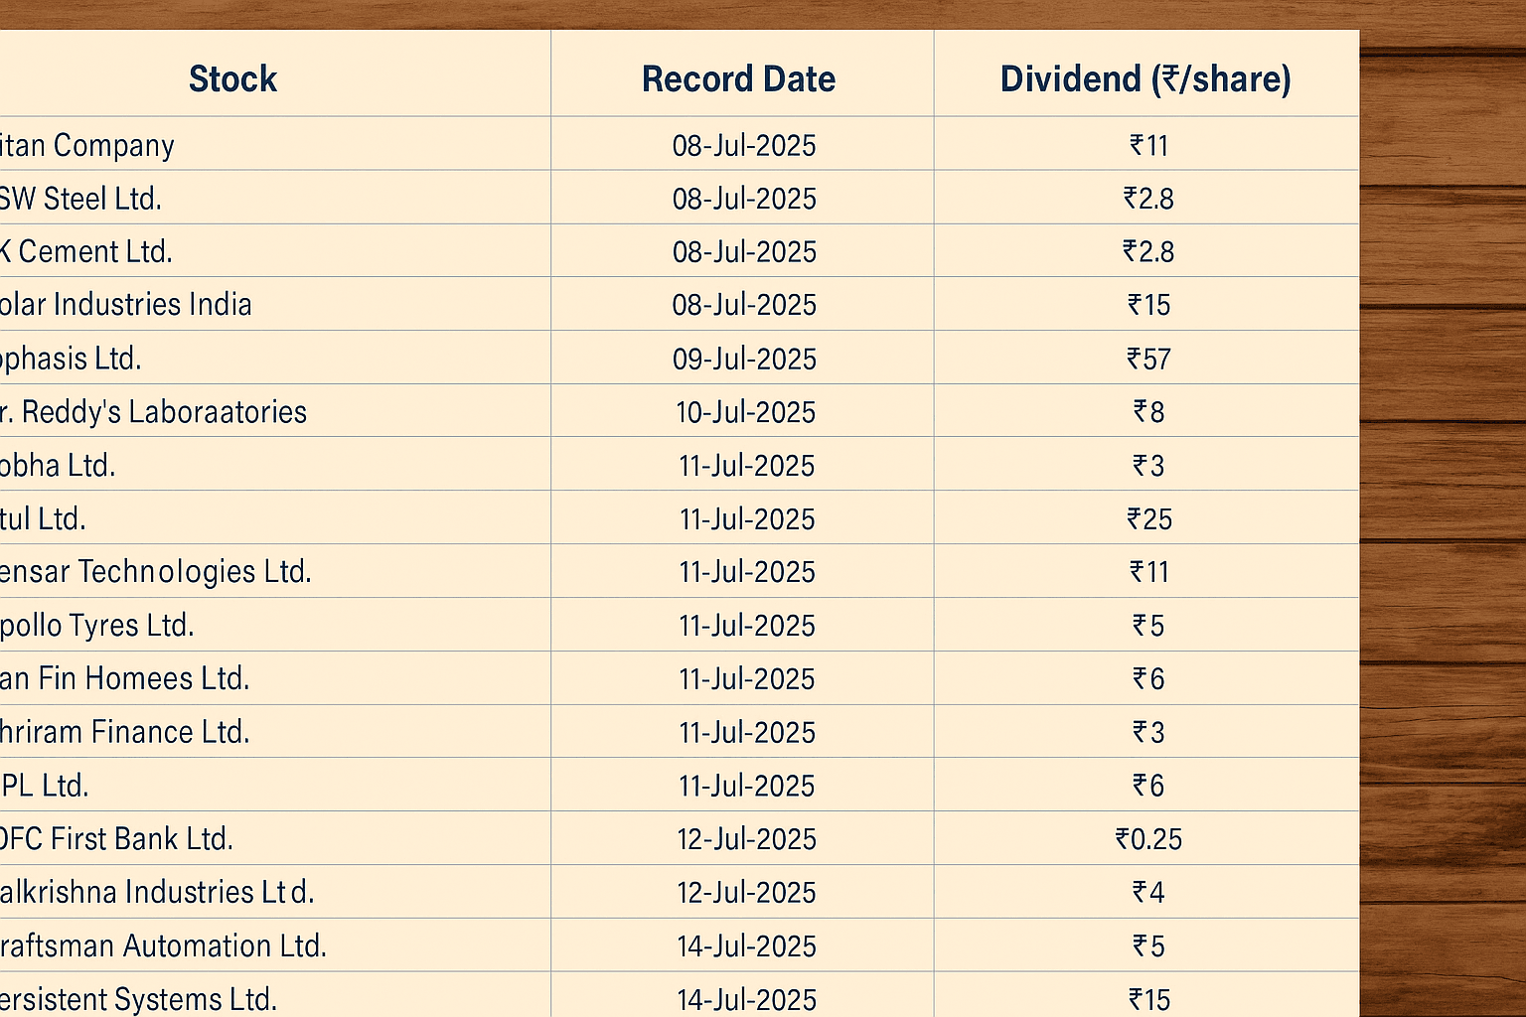Screen dimensions: 1526x1017
Task: Click the ₹4 dividend for Balkrishna Industries
Action: point(1148,892)
